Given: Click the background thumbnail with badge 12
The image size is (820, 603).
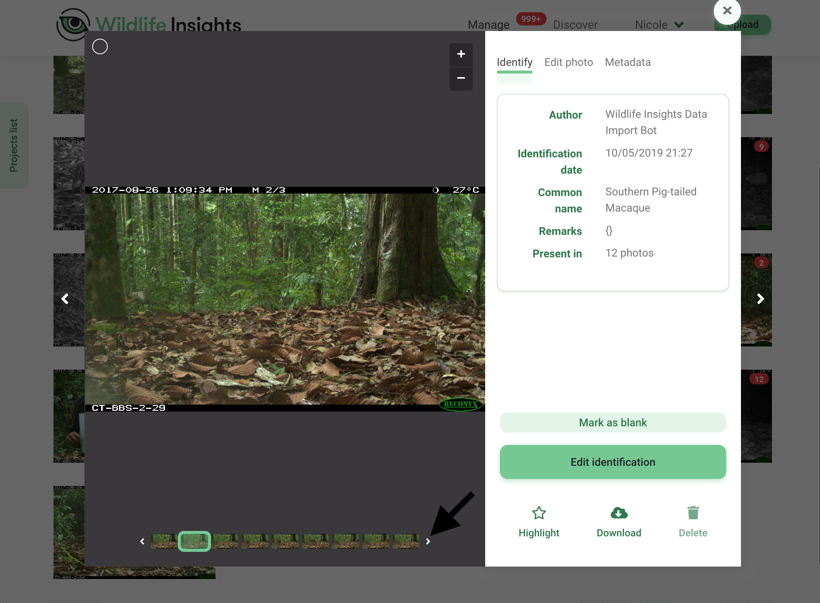Looking at the screenshot, I should click(x=756, y=416).
